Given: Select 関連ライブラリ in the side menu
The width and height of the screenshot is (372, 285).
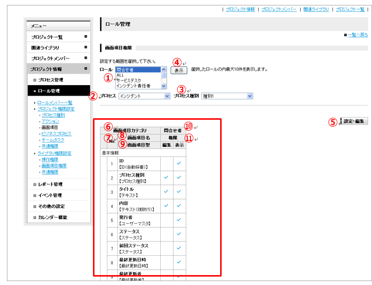Looking at the screenshot, I should (x=58, y=47).
